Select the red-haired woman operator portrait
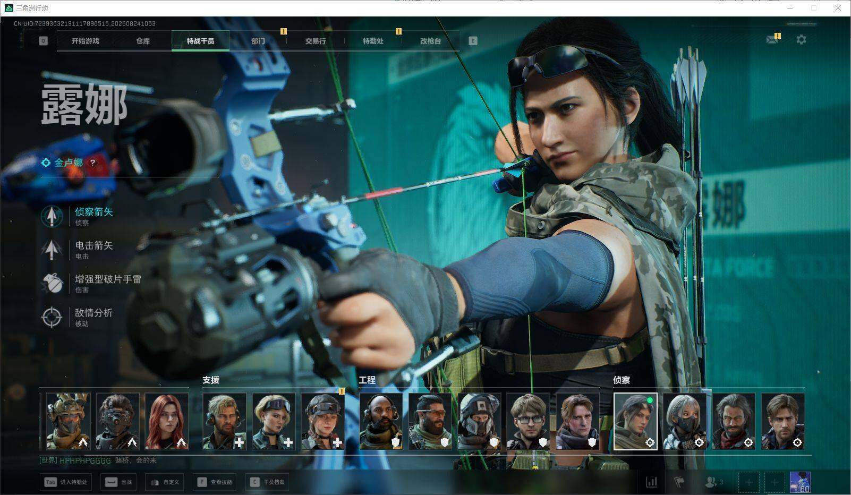 167,421
